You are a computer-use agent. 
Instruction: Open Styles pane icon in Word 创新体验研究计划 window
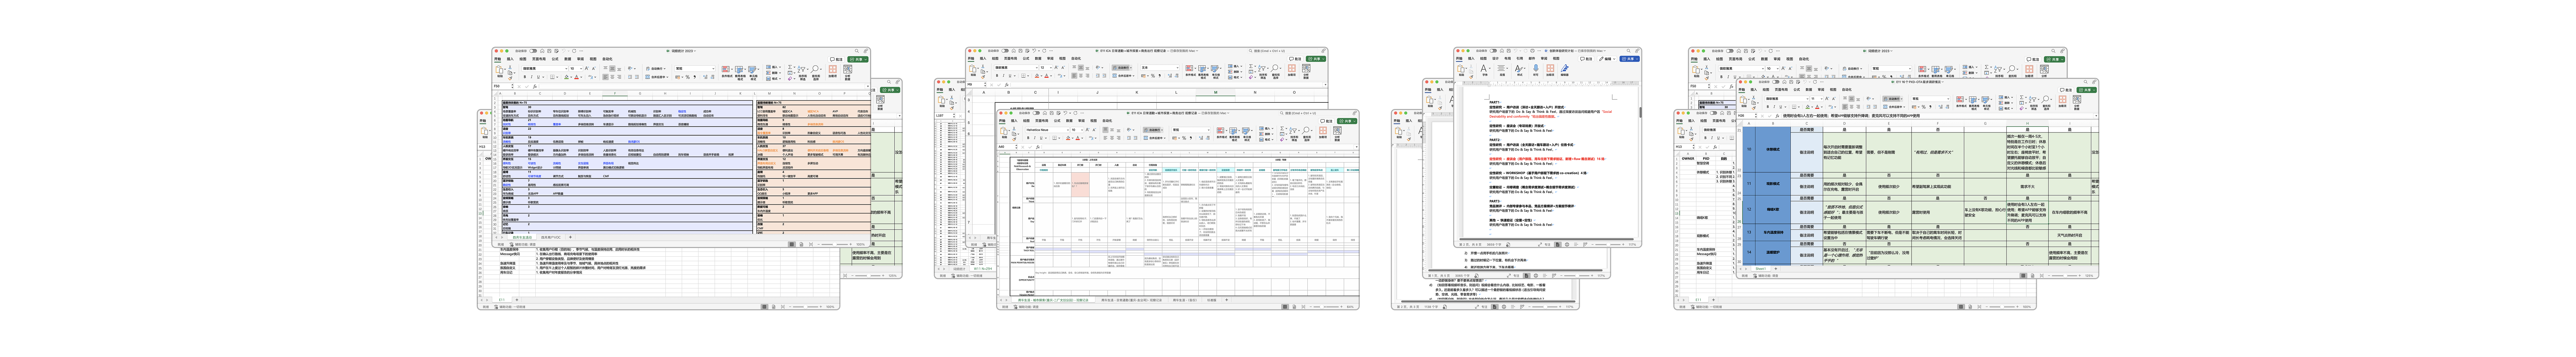point(1519,68)
